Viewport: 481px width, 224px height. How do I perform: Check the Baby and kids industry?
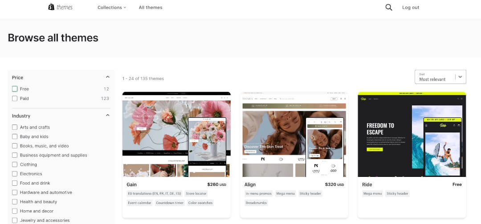click(x=15, y=136)
